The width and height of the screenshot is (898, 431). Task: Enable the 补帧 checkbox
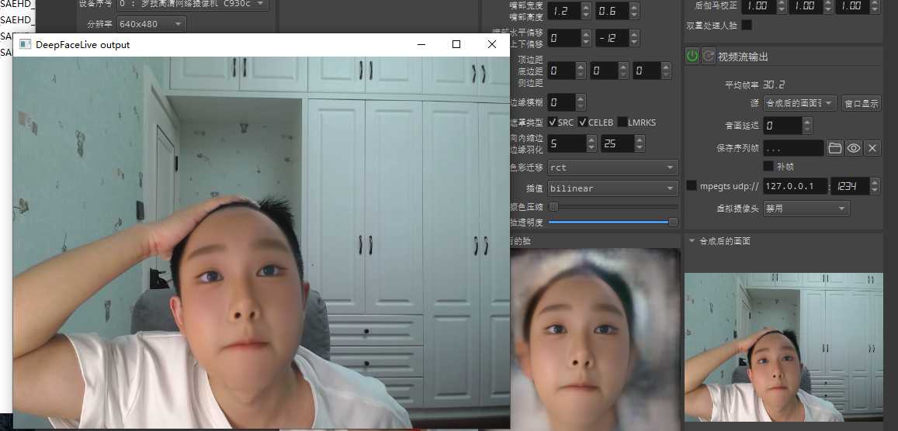coord(768,167)
